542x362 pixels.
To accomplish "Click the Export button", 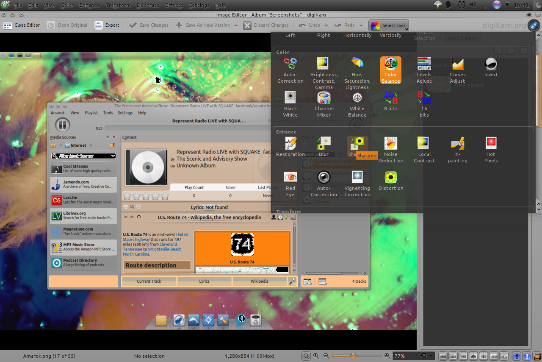I will [107, 25].
